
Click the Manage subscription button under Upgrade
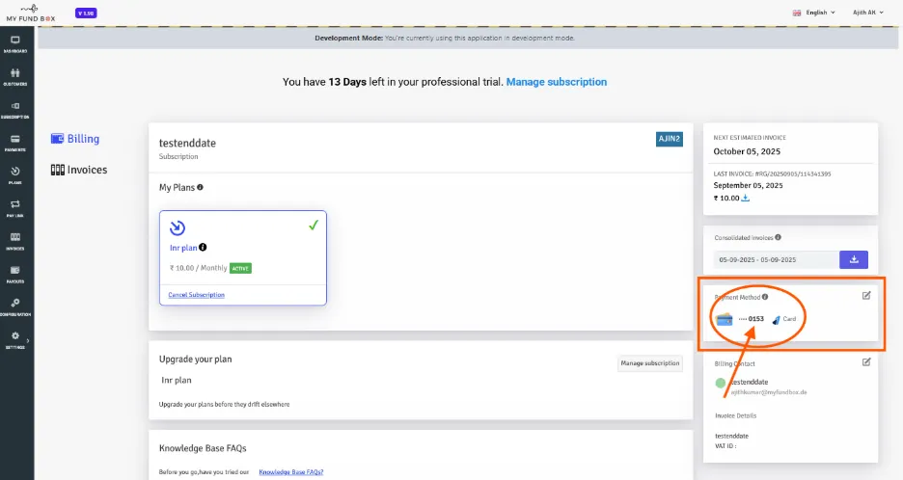[x=650, y=363]
